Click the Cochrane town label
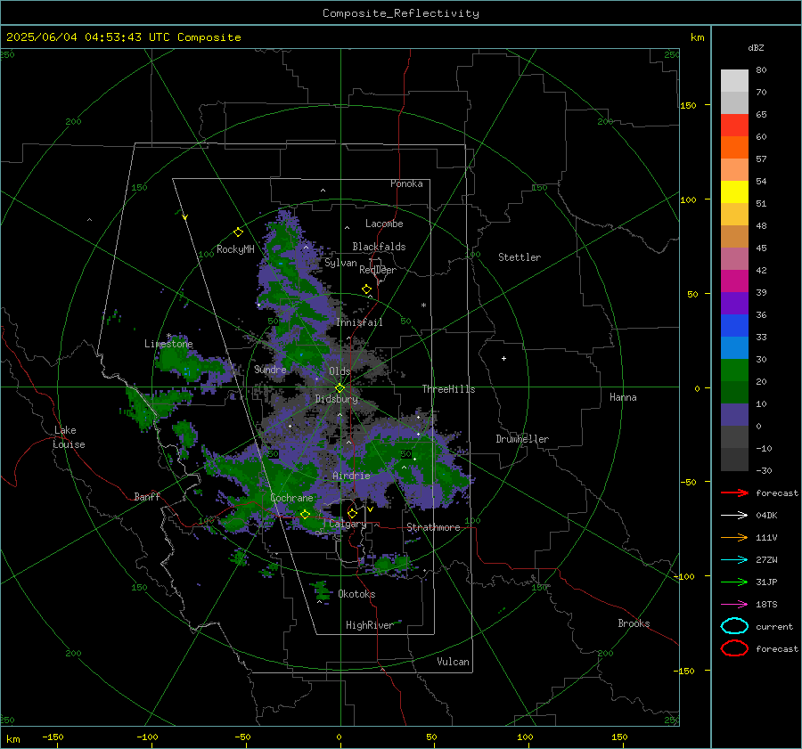802x749 pixels. (x=291, y=498)
